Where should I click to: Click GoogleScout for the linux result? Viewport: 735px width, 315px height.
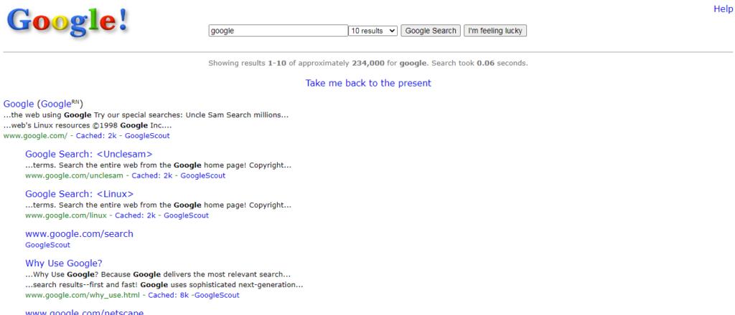(x=186, y=215)
